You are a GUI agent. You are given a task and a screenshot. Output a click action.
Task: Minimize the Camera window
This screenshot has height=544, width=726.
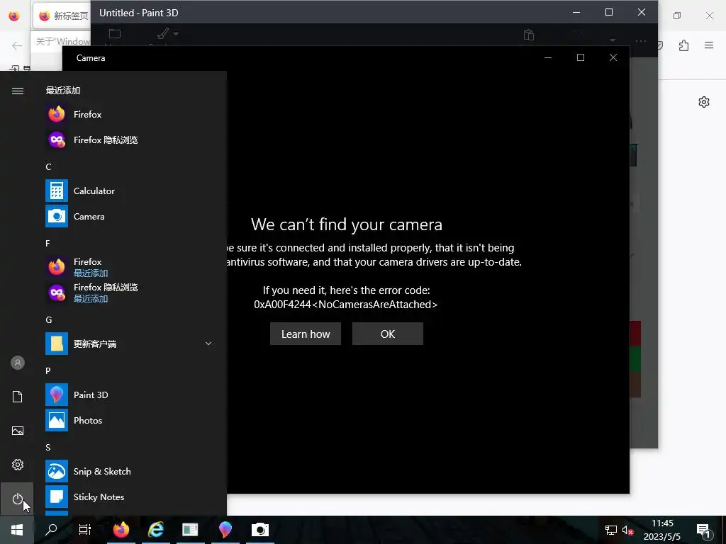click(x=548, y=57)
